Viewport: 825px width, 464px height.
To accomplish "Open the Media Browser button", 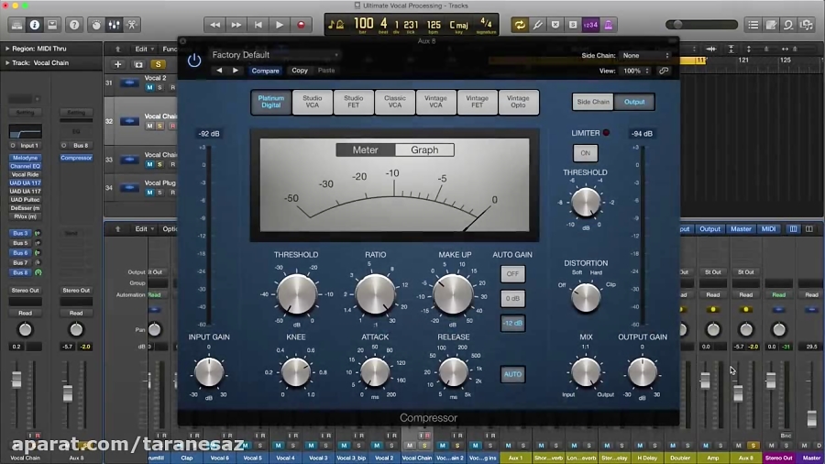I will 807,25.
